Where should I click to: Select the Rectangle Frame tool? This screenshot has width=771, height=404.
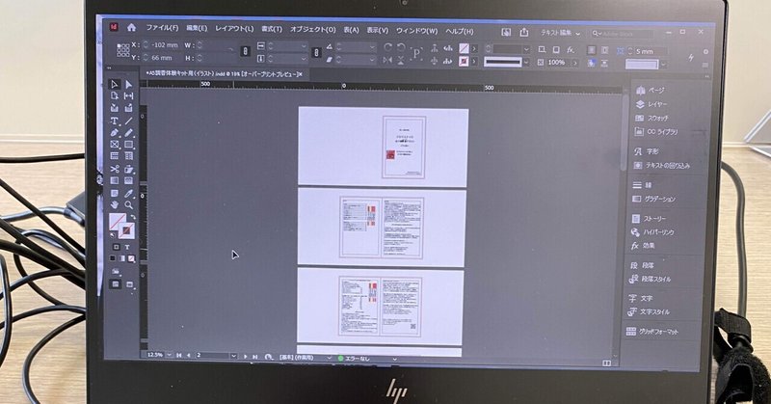point(114,145)
